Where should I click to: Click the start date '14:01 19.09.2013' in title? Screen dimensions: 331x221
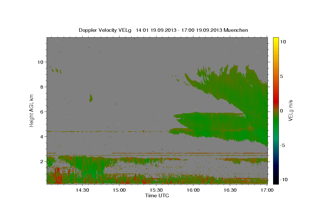click(x=156, y=30)
